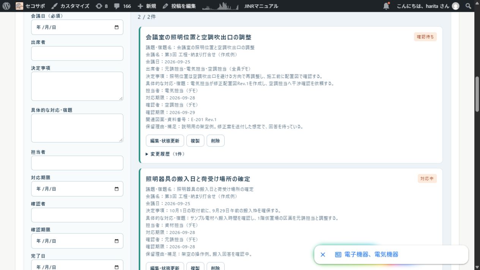Click the 会議日 date input
The width and height of the screenshot is (480, 270).
pos(77,27)
